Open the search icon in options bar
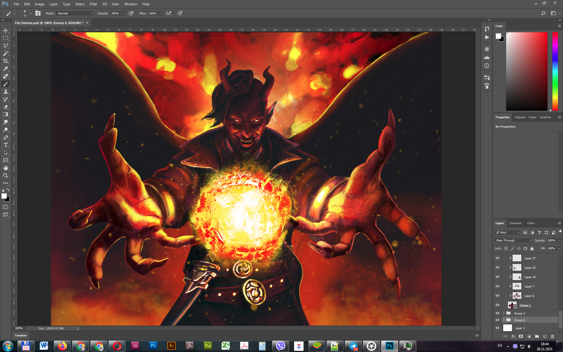 pos(543,13)
